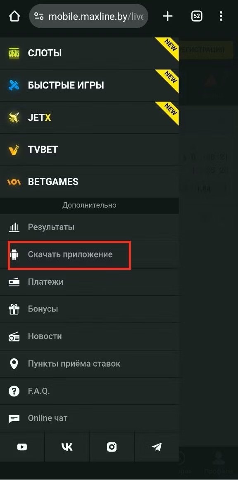
Task: Tap the BETGAMES logo icon
Action: tap(14, 182)
